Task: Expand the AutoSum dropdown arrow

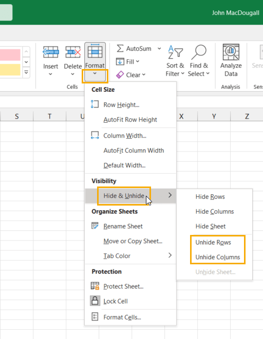Action: pos(159,48)
